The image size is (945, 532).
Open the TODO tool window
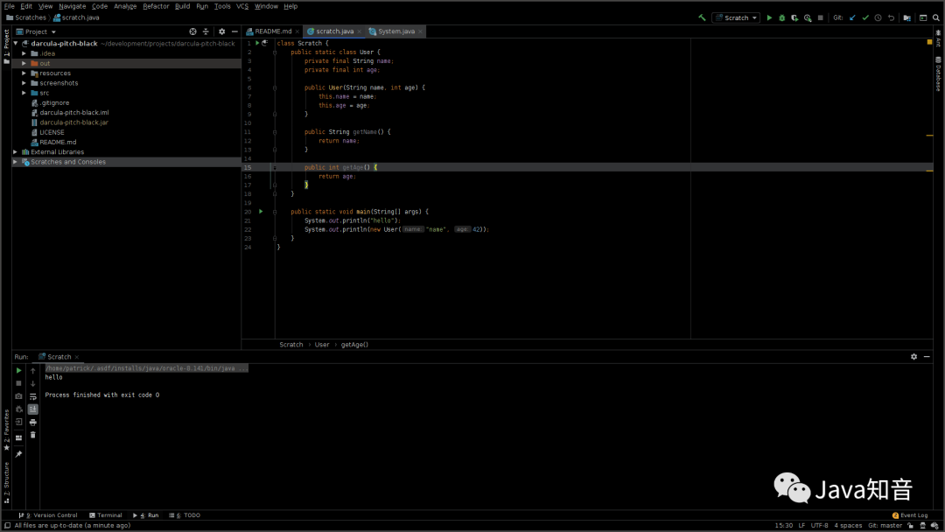point(185,515)
